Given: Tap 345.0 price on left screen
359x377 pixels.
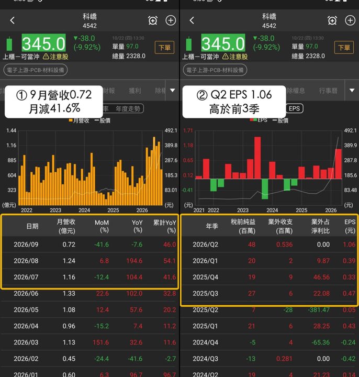Looking at the screenshot, I should coord(44,43).
